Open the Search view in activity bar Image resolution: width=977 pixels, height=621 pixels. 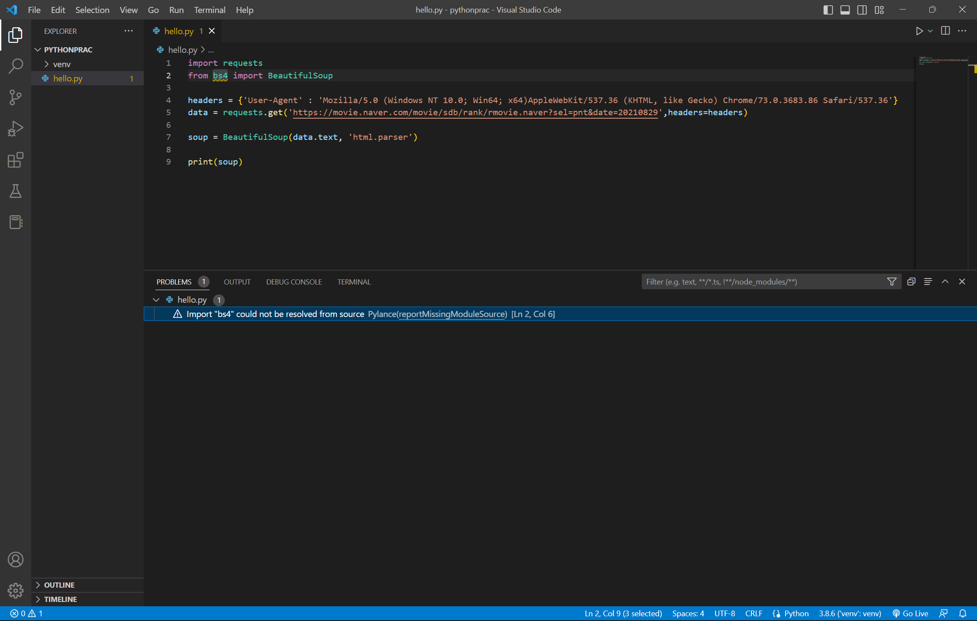(16, 66)
